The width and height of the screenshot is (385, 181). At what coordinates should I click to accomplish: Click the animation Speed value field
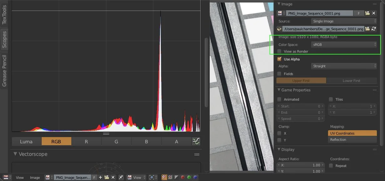tap(301, 119)
